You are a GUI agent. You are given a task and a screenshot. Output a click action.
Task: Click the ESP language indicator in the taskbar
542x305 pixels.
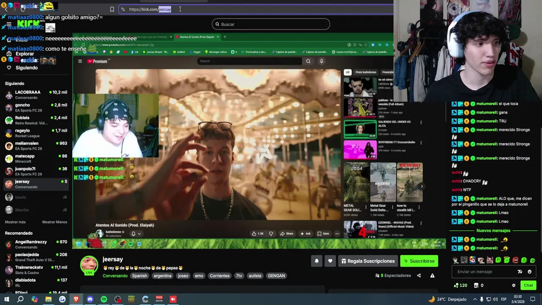(504, 299)
